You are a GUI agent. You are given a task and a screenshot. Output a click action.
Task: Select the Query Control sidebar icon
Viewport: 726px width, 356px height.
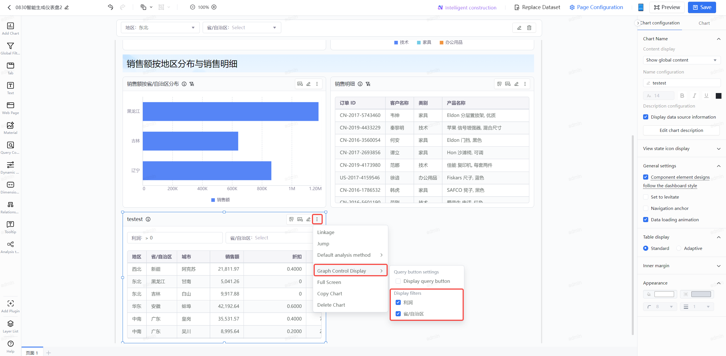[x=11, y=145]
